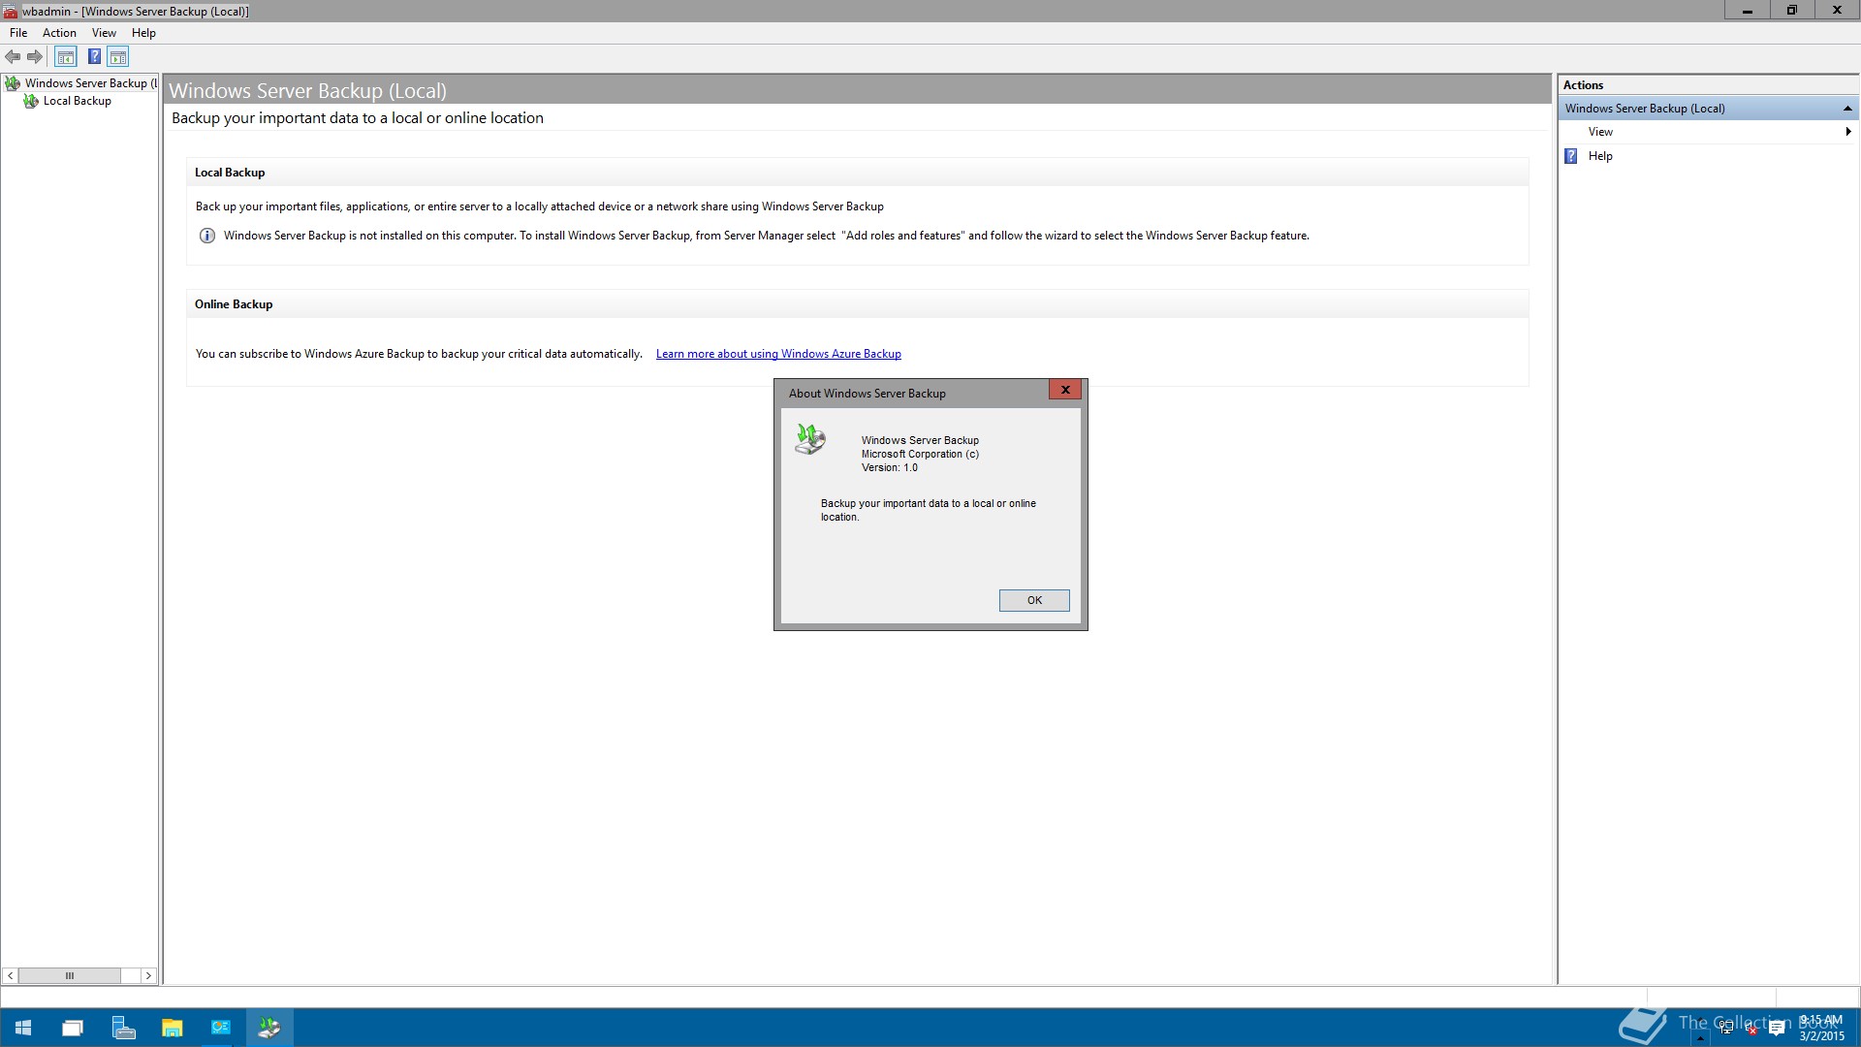Image resolution: width=1861 pixels, height=1047 pixels.
Task: Open the Windows Start button
Action: click(x=23, y=1028)
